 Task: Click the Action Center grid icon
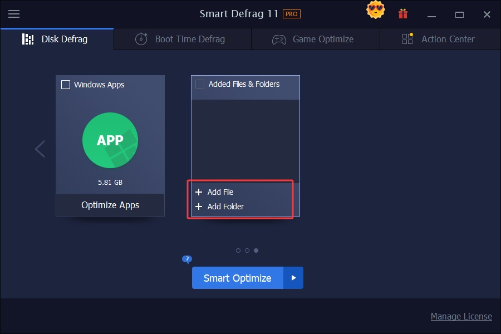coord(406,39)
